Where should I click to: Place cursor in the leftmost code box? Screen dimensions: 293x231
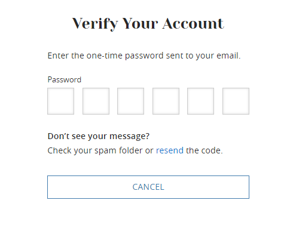pos(60,101)
